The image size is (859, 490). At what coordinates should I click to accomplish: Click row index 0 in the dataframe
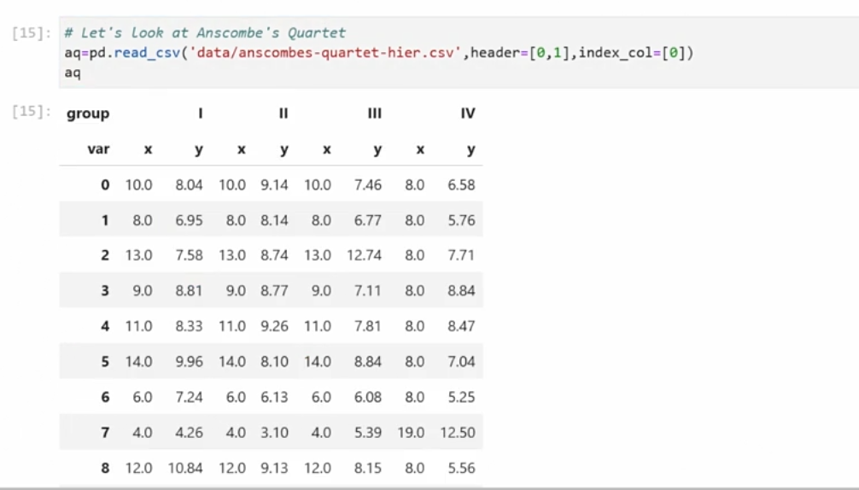pos(105,184)
